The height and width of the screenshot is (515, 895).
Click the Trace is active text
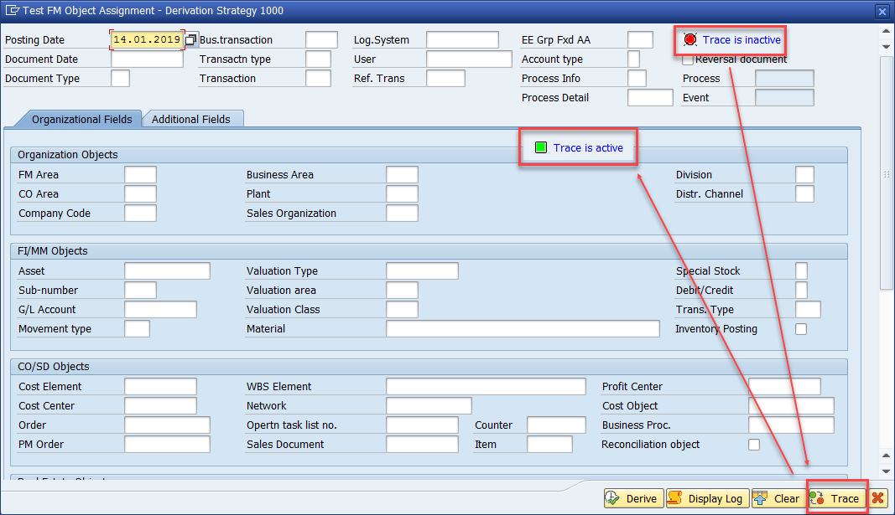pyautogui.click(x=588, y=148)
